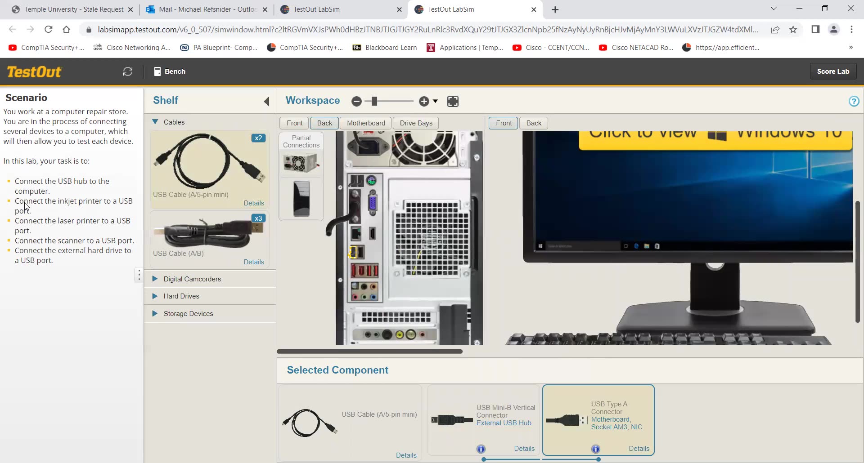
Task: Switch computer view to Drive Bays
Action: pyautogui.click(x=416, y=123)
